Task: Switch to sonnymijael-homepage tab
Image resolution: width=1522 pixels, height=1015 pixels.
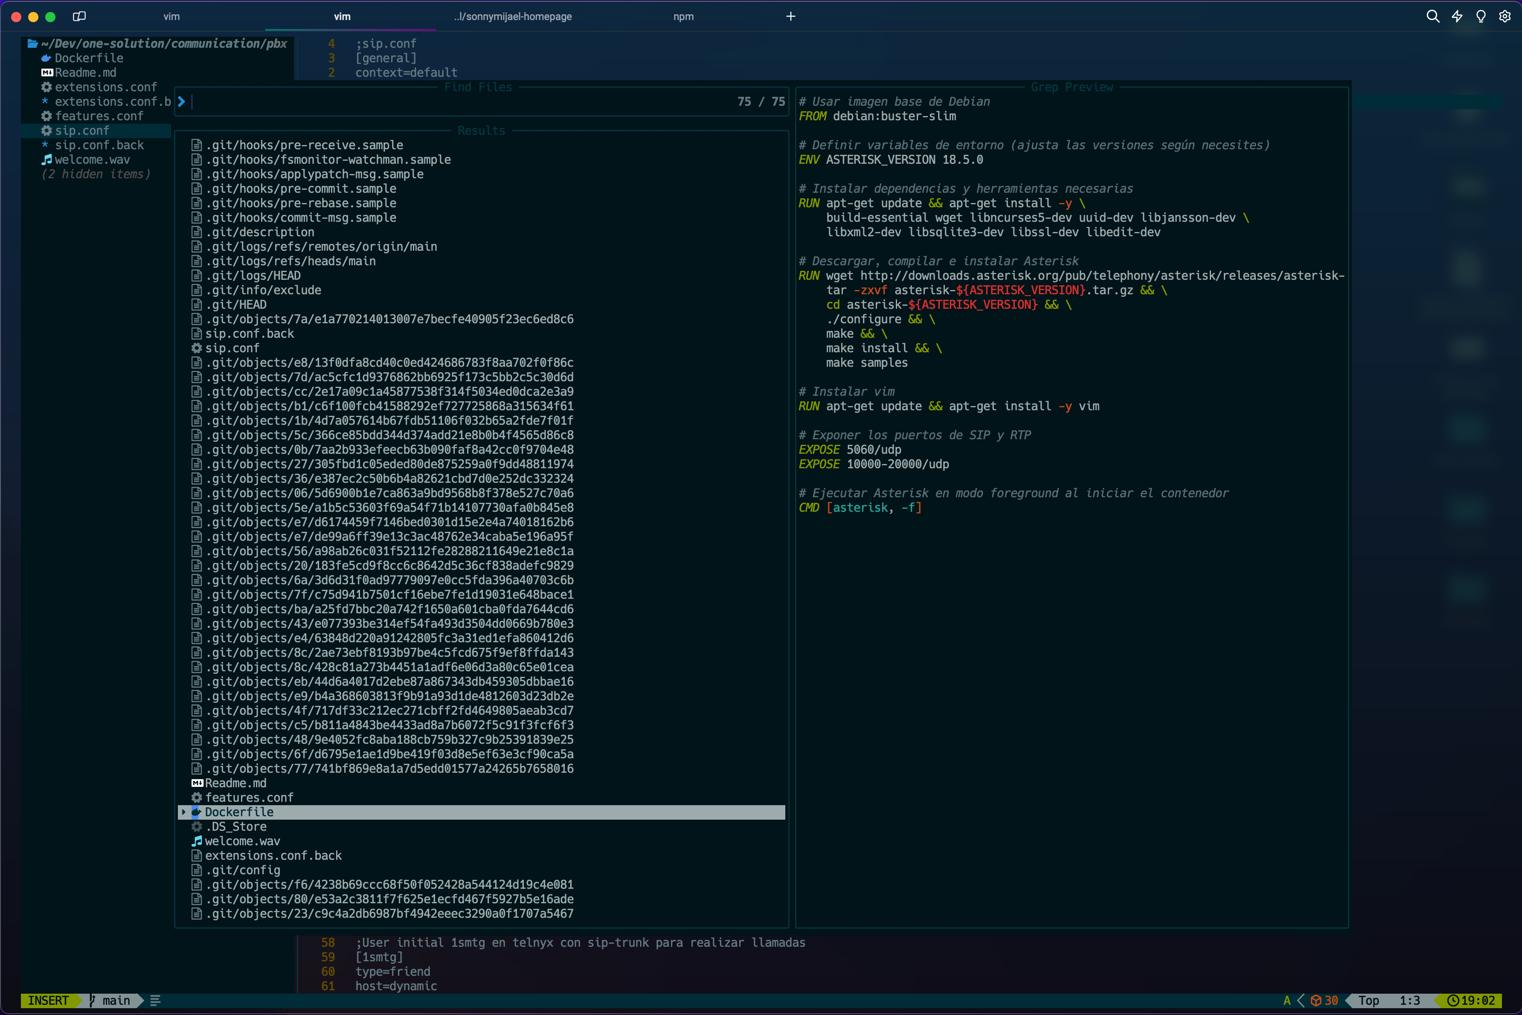Action: coord(513,16)
